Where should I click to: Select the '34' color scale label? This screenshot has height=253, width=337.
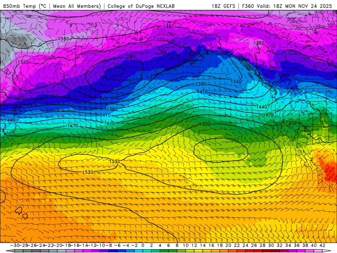click(288, 245)
